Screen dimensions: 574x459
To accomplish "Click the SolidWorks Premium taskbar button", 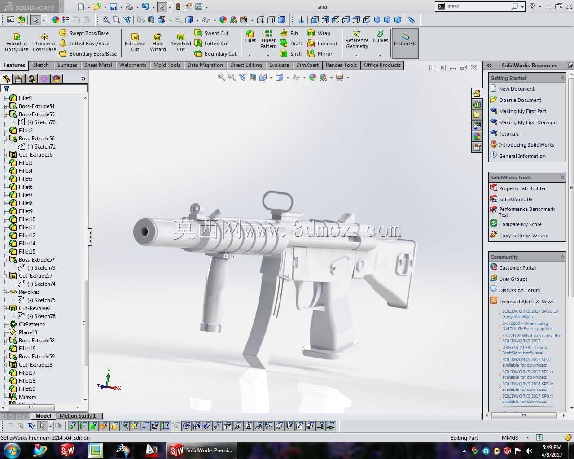I will tap(202, 450).
